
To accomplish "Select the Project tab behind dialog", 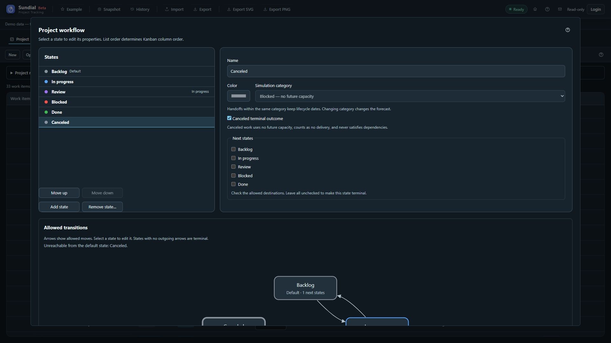I will [20, 39].
